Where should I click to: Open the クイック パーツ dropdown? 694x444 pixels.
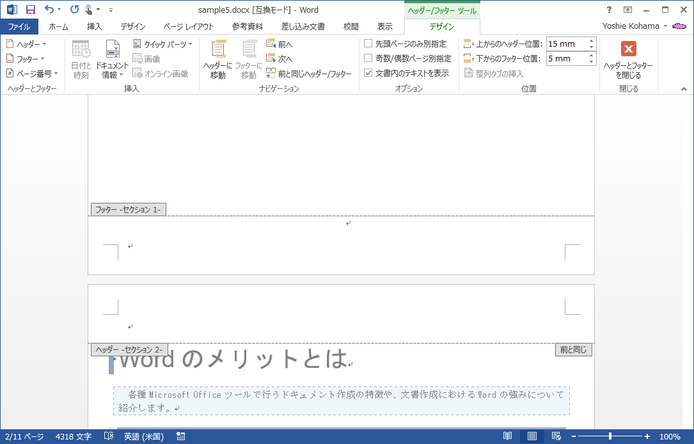tap(163, 44)
